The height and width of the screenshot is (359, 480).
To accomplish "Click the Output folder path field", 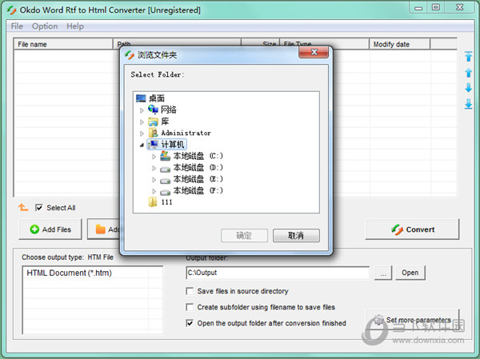I will click(278, 273).
